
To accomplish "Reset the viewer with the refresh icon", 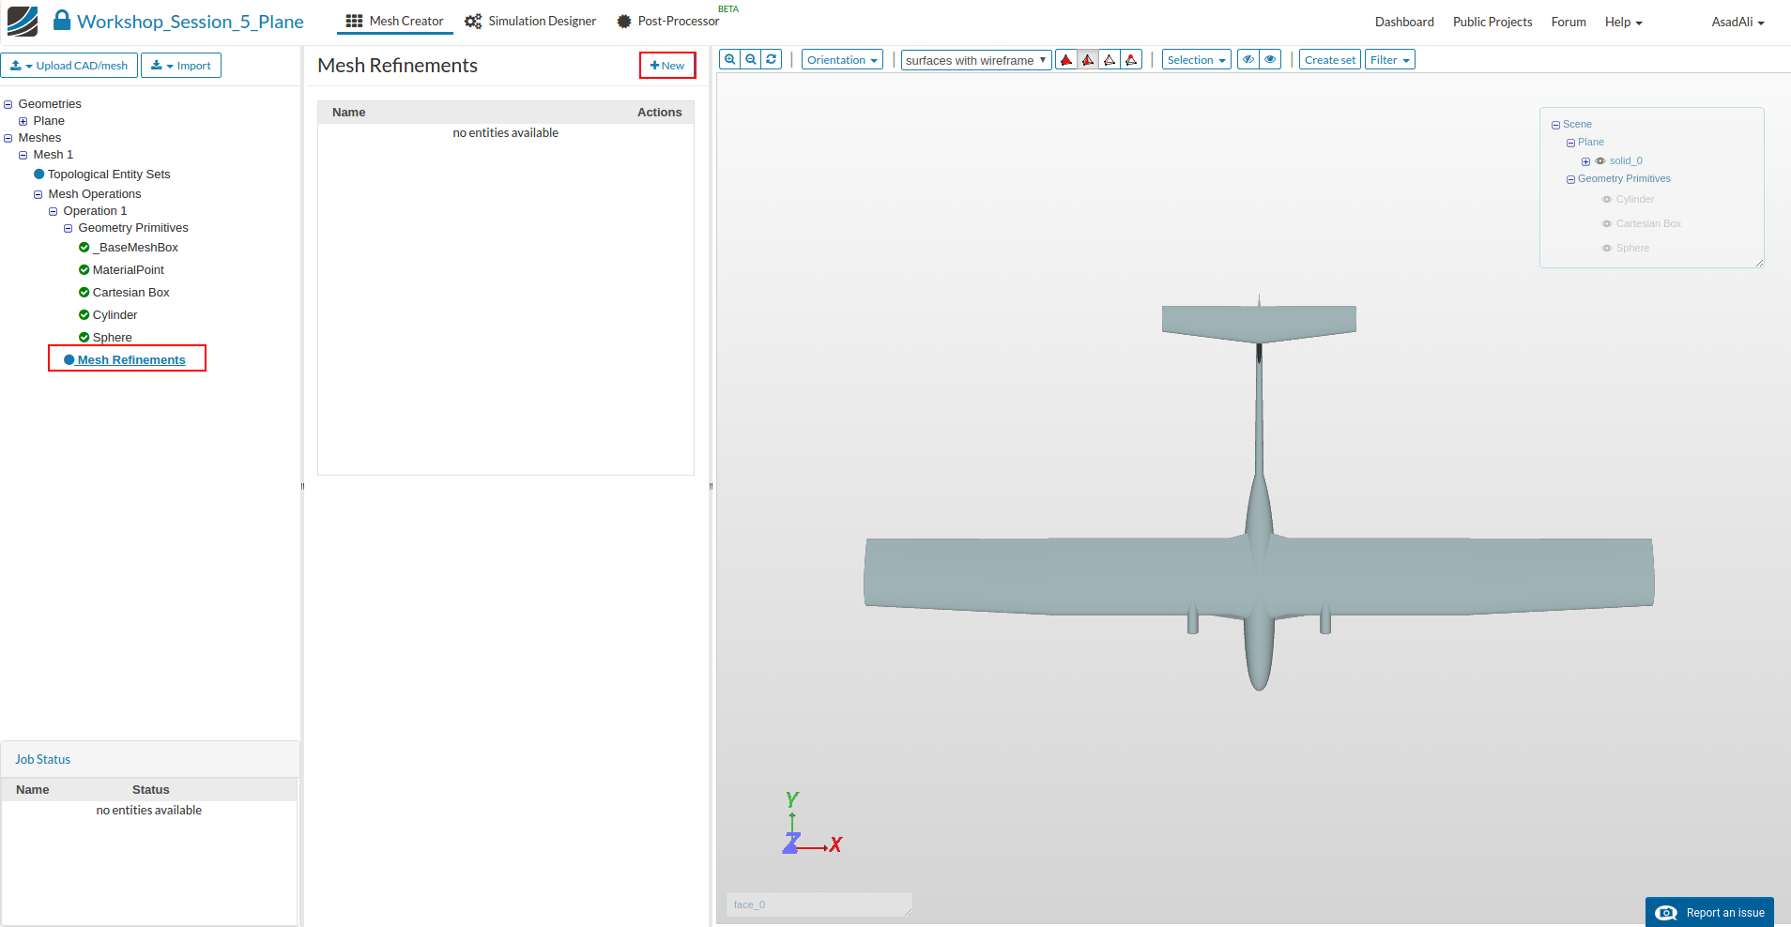I will (x=772, y=59).
